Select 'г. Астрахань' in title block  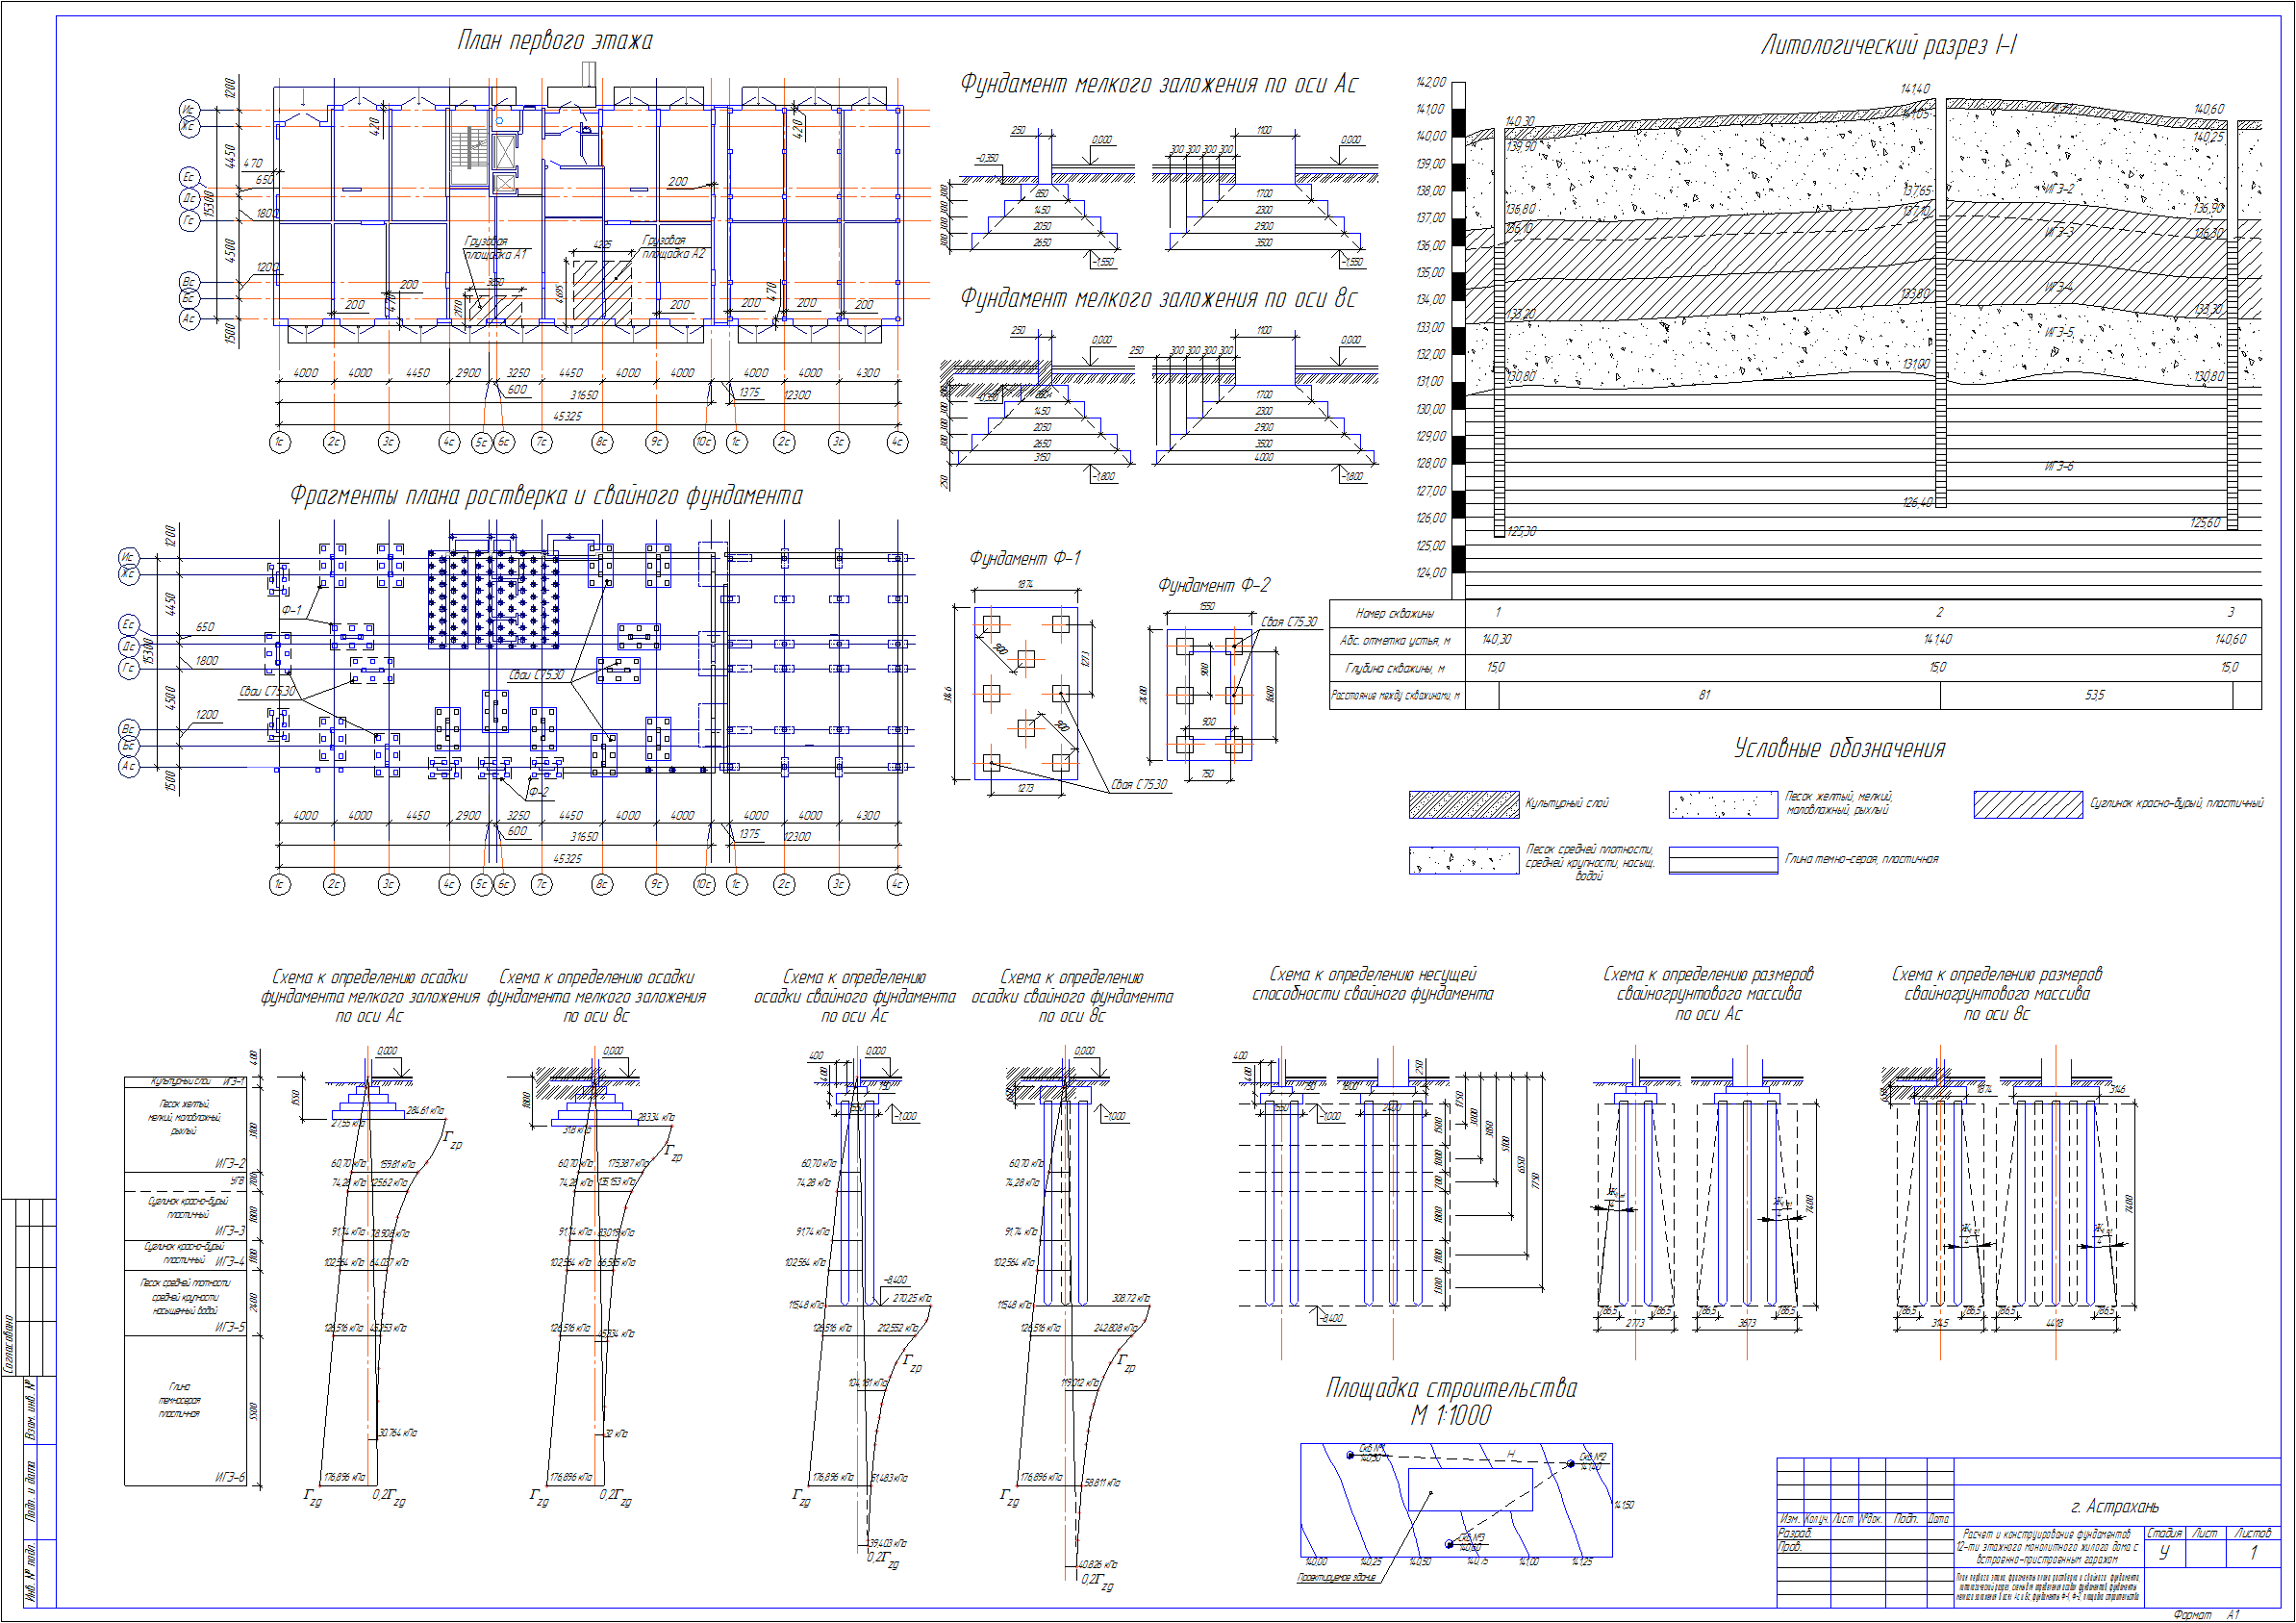click(2115, 1507)
